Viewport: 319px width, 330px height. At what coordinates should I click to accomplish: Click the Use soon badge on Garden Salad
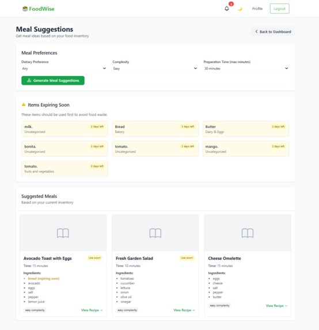click(x=187, y=258)
